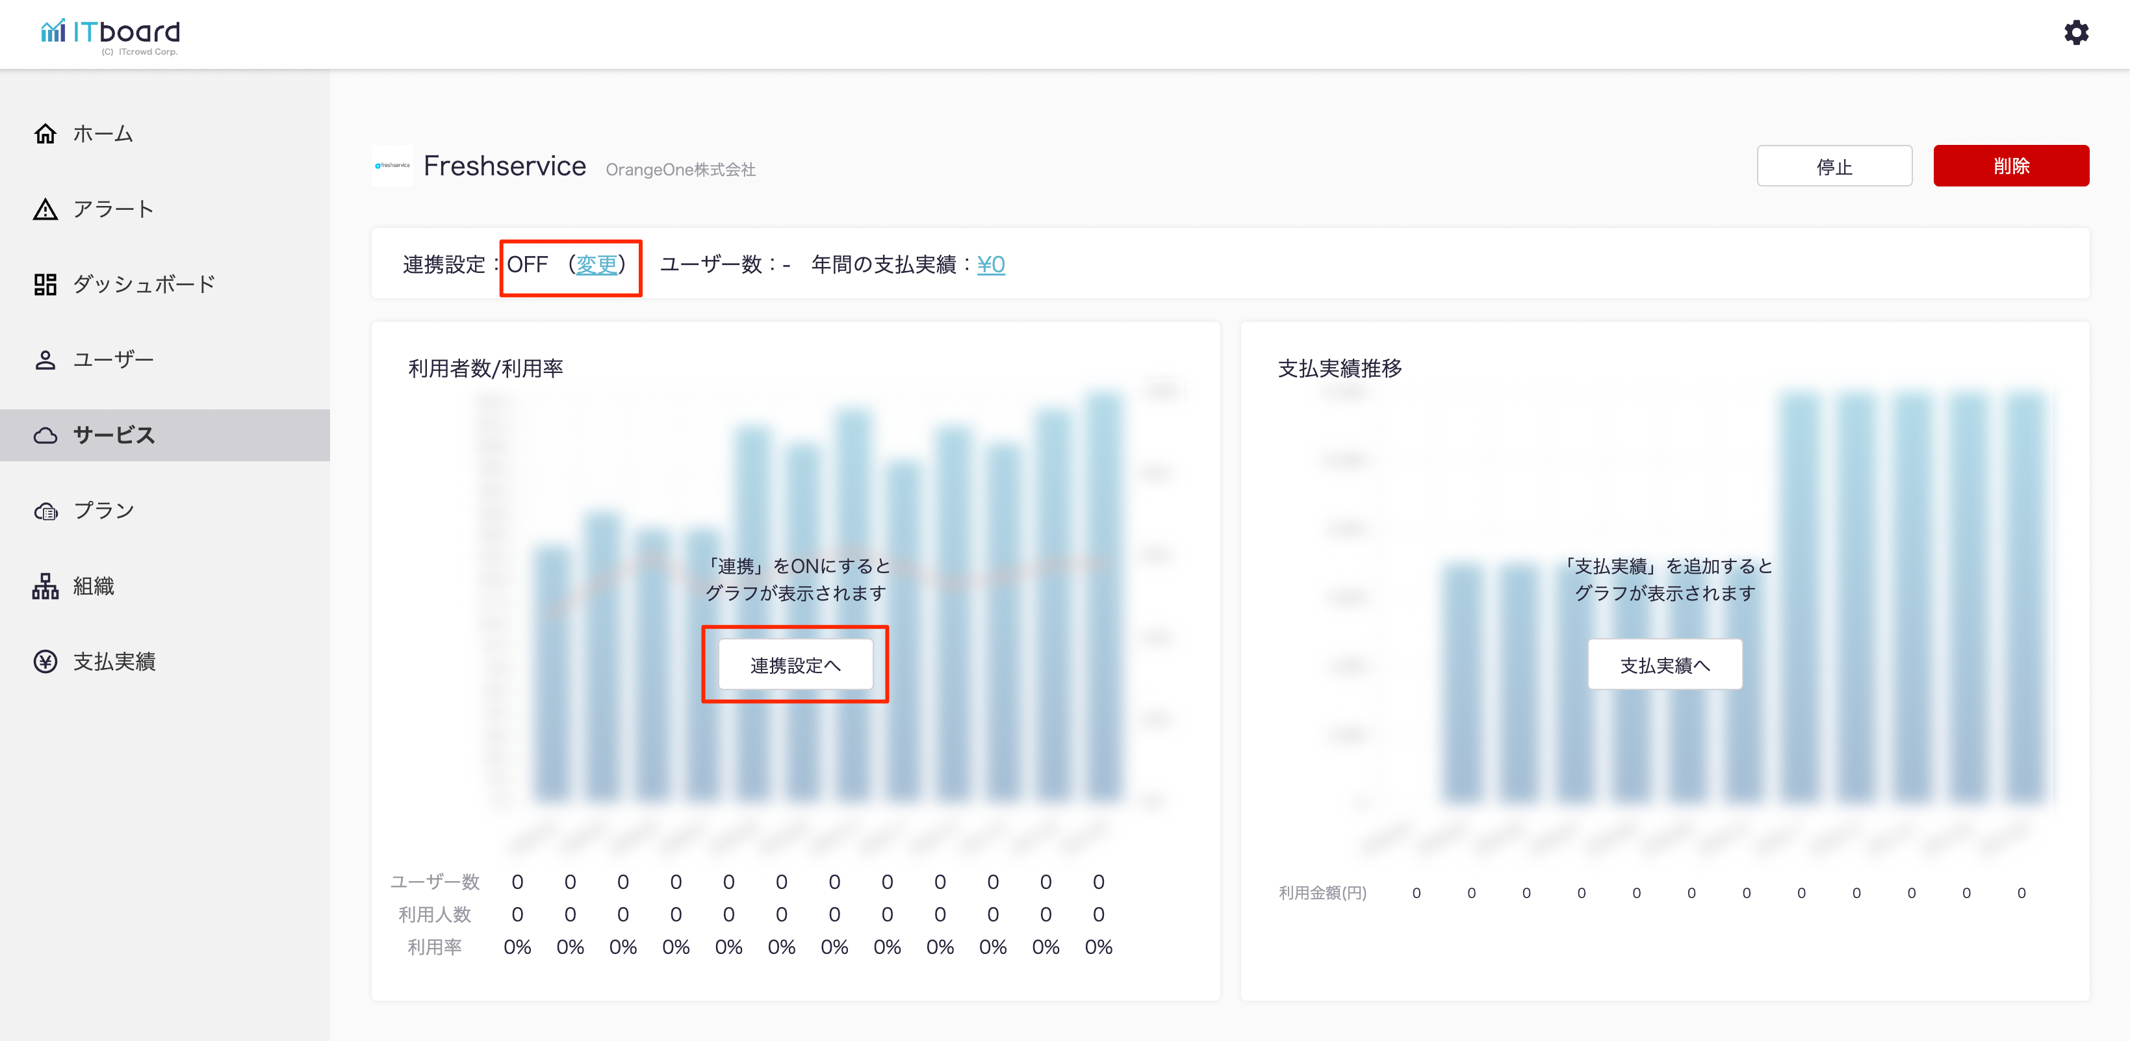
Task: Click the plan cloud-document icon
Action: point(45,511)
